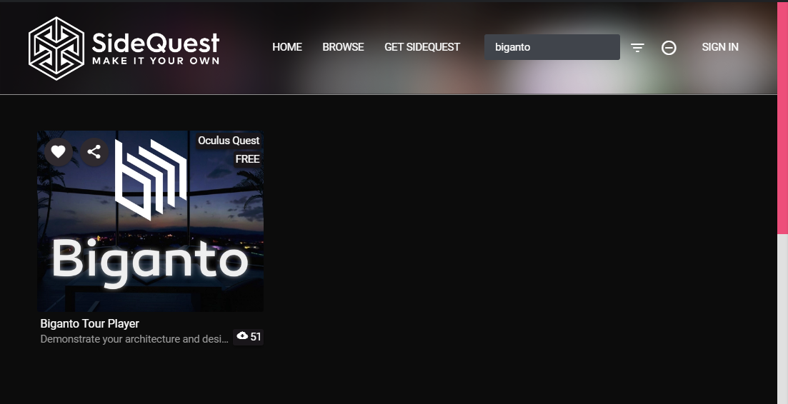Click the SideQuest wordmark text

click(156, 43)
